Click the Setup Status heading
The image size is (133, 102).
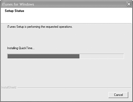pos(14,11)
